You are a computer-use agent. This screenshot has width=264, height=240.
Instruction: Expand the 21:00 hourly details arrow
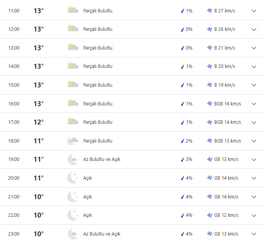(254, 197)
